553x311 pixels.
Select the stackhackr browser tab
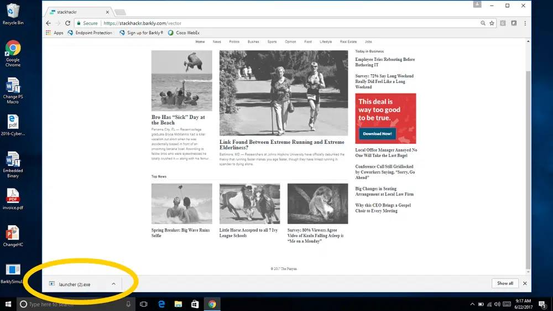point(79,12)
